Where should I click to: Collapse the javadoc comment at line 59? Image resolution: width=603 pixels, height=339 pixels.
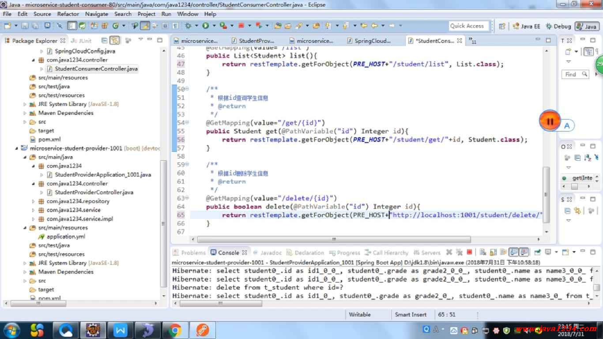(187, 165)
